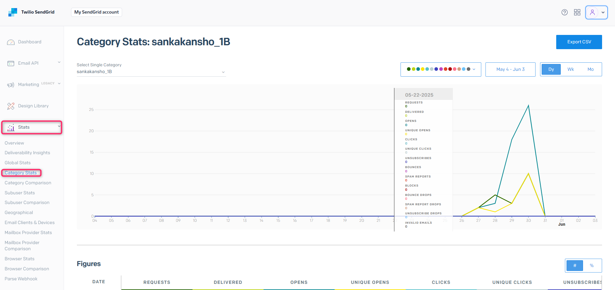Switch chart granularity to Dy (daily)
This screenshot has width=615, height=290.
(x=551, y=70)
